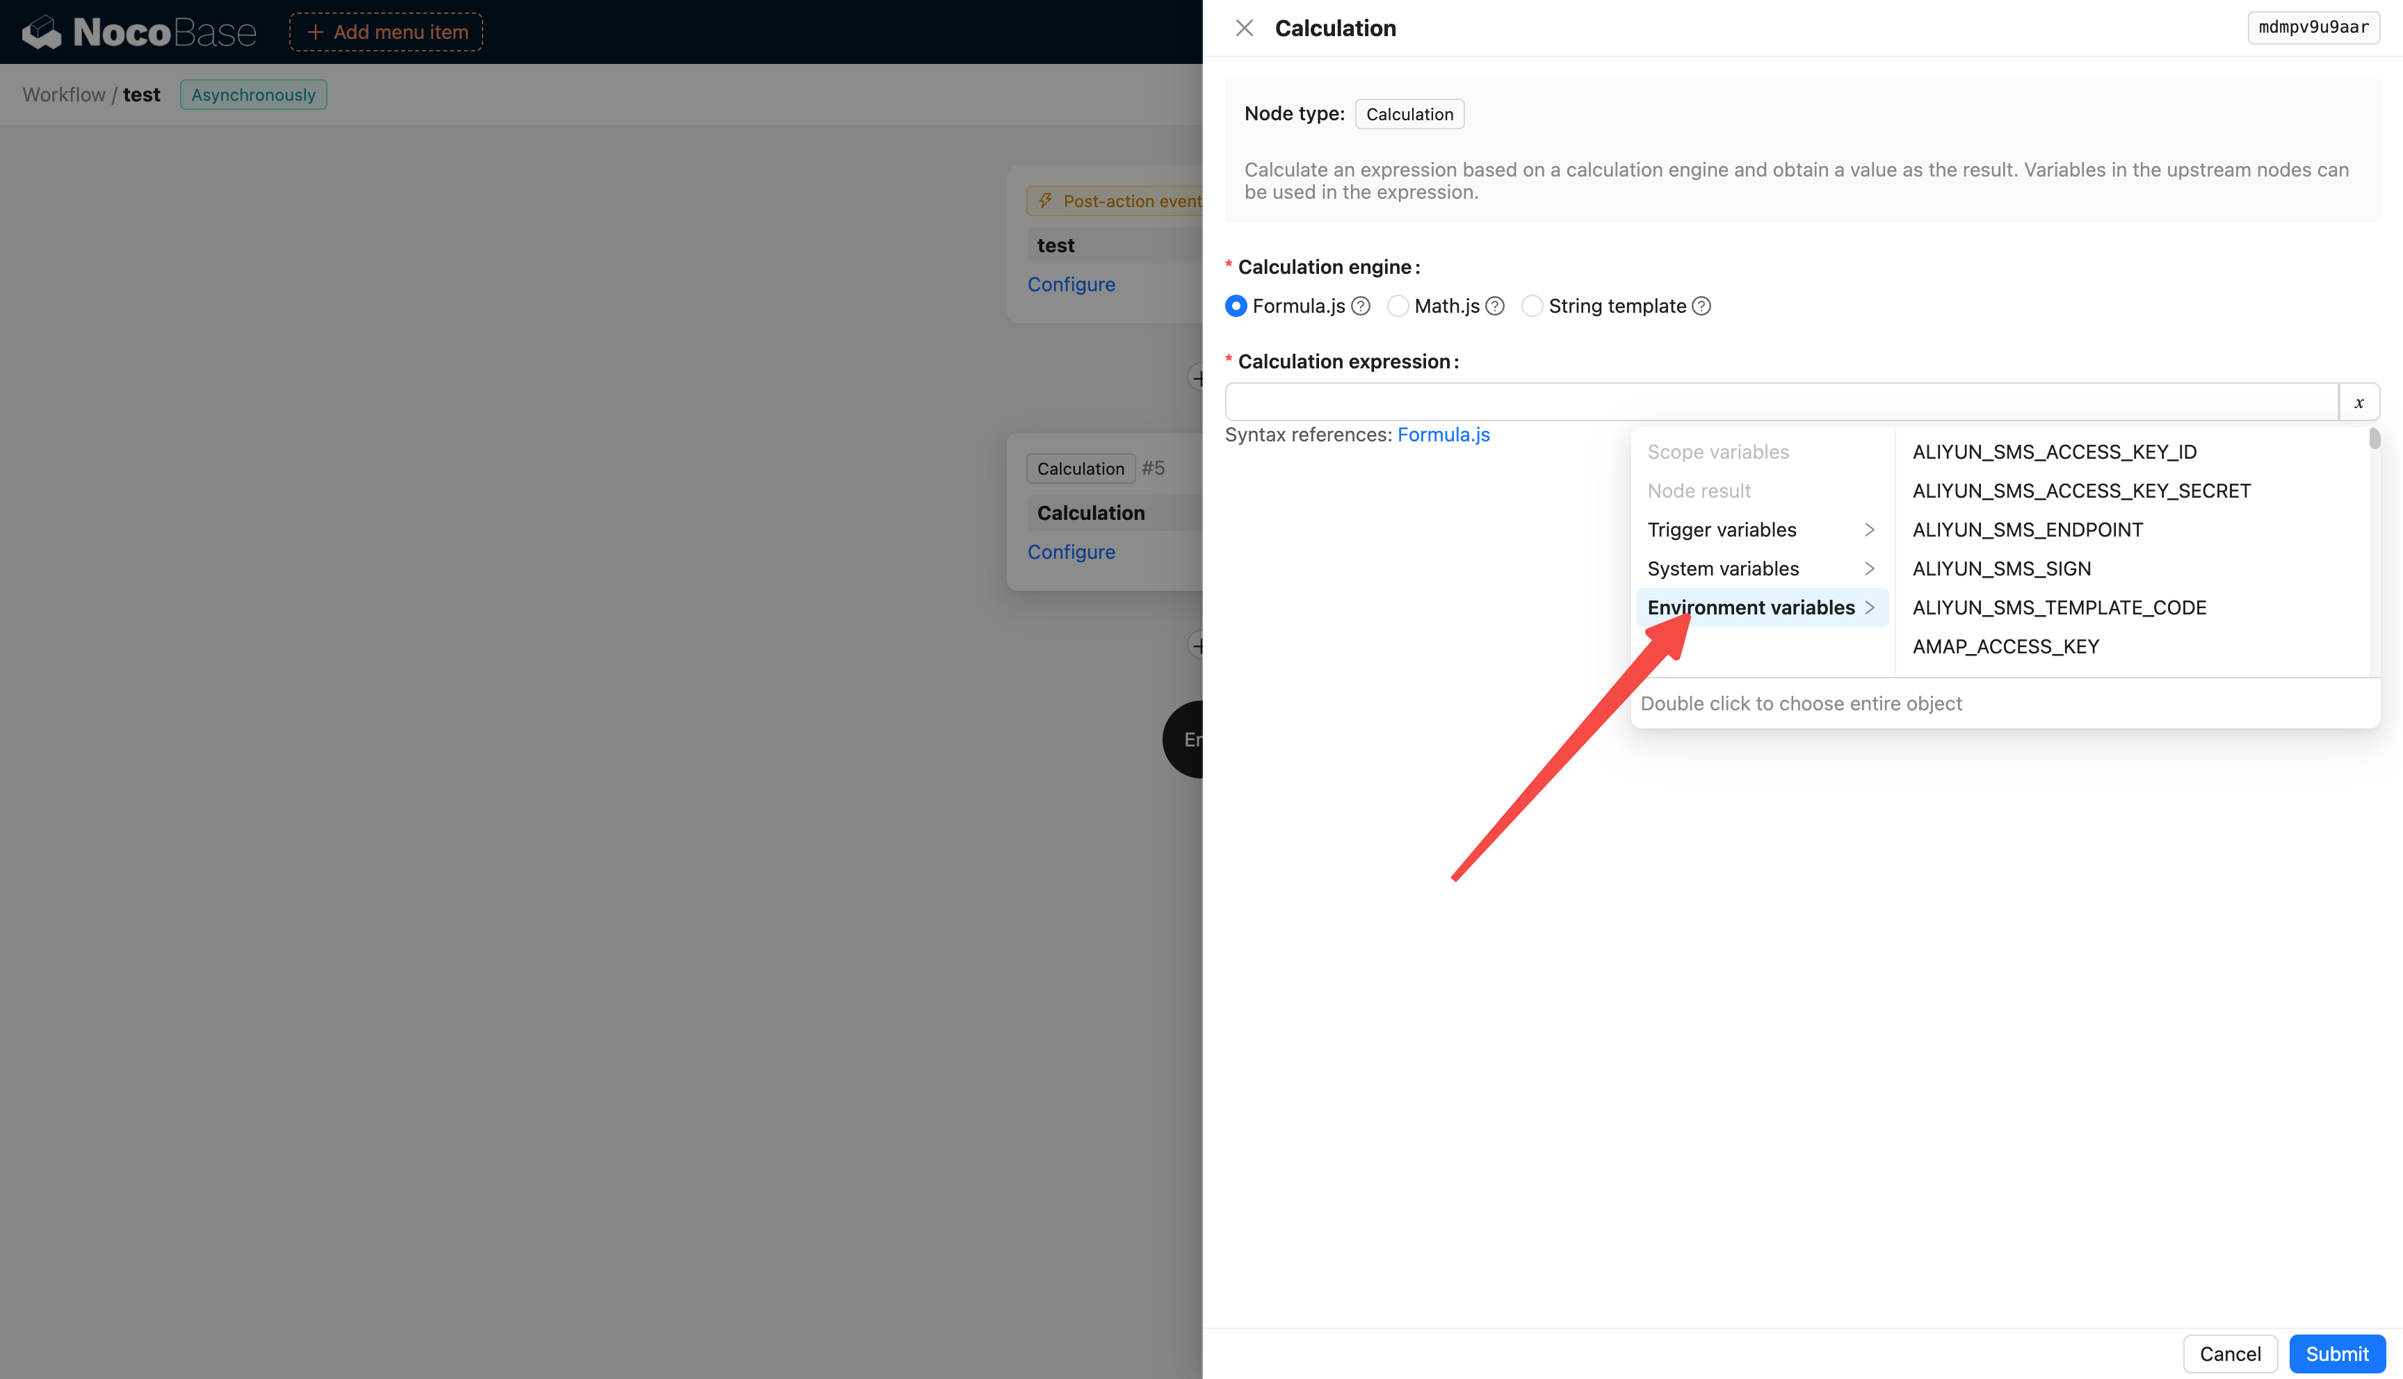Click the variable picker x button
2403x1379 pixels.
click(x=2358, y=402)
